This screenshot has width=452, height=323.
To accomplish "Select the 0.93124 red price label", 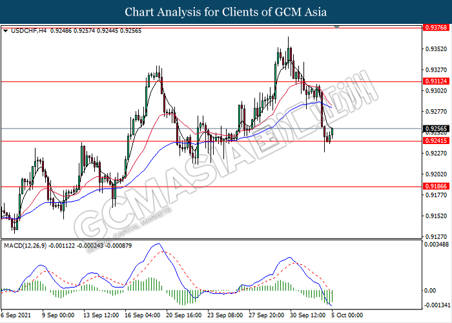I will [436, 81].
